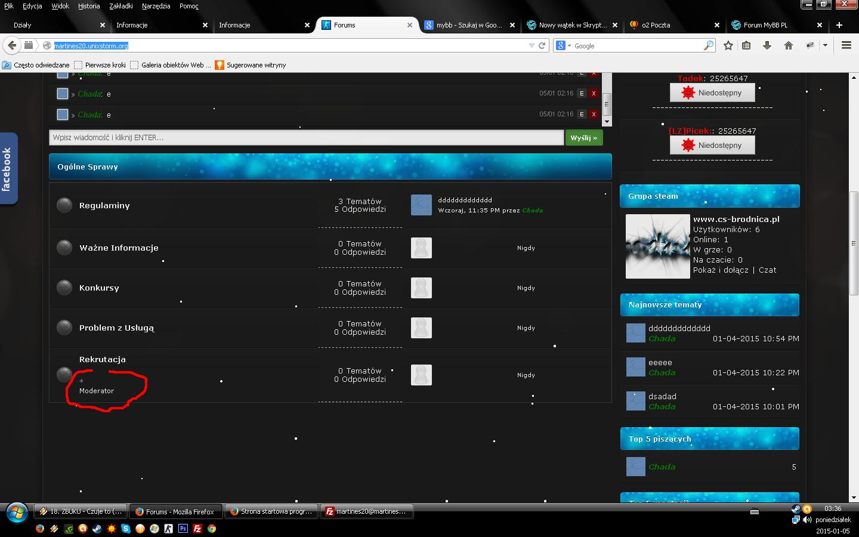The width and height of the screenshot is (859, 537).
Task: Open the Ważne Informacje forum
Action: coord(119,248)
